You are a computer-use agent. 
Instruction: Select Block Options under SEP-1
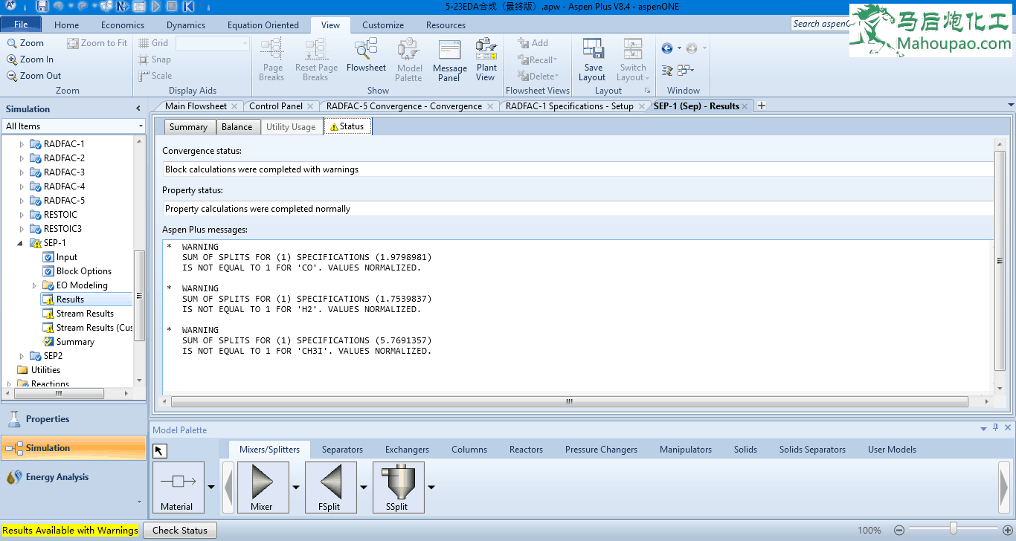coord(84,271)
